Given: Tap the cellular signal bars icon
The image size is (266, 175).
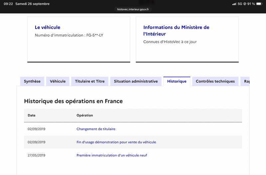Looking at the screenshot, I should (234, 4).
